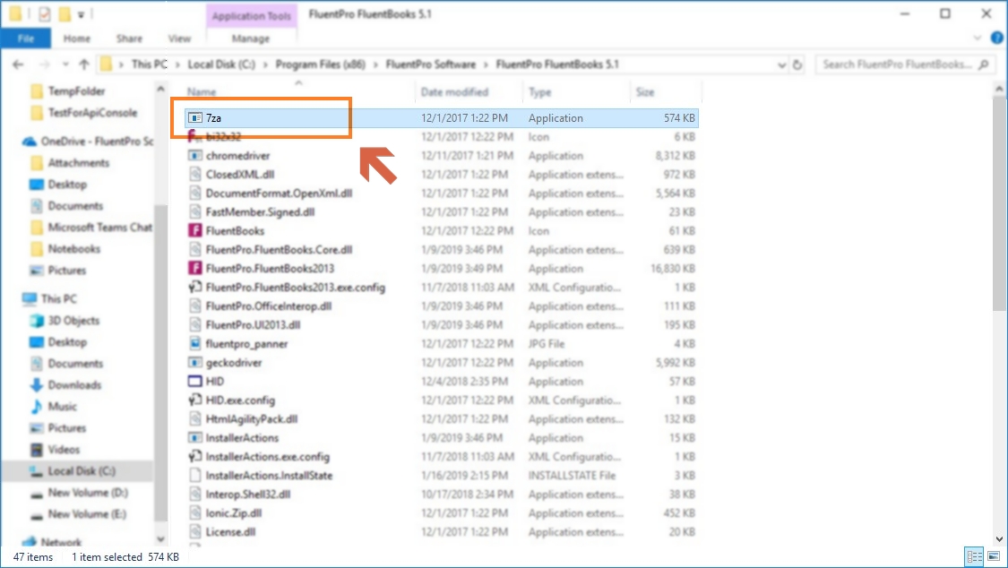Go up one folder level with Up arrow
The width and height of the screenshot is (1008, 568).
(x=84, y=65)
